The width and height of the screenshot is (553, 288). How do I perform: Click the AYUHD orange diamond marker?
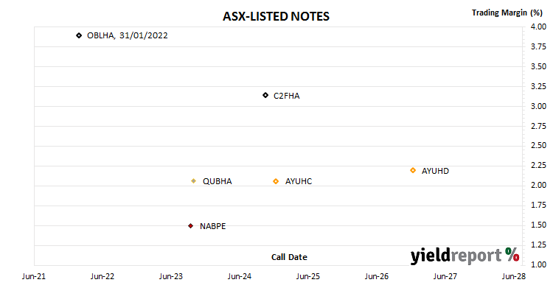413,171
